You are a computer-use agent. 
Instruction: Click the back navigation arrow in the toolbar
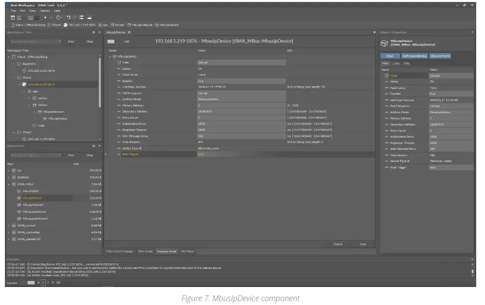click(x=44, y=17)
